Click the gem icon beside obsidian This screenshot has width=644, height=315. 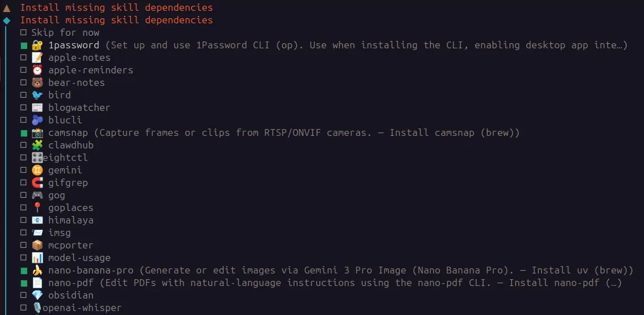pyautogui.click(x=37, y=295)
